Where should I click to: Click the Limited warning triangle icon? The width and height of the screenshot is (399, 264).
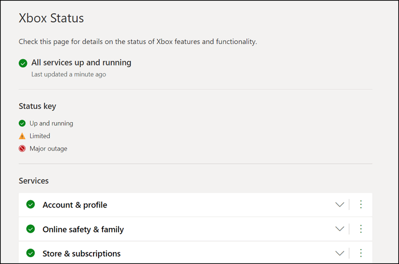pyautogui.click(x=22, y=136)
